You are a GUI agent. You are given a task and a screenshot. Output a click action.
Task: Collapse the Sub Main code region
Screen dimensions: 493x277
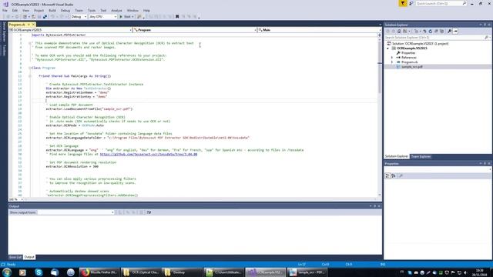[x=29, y=76]
